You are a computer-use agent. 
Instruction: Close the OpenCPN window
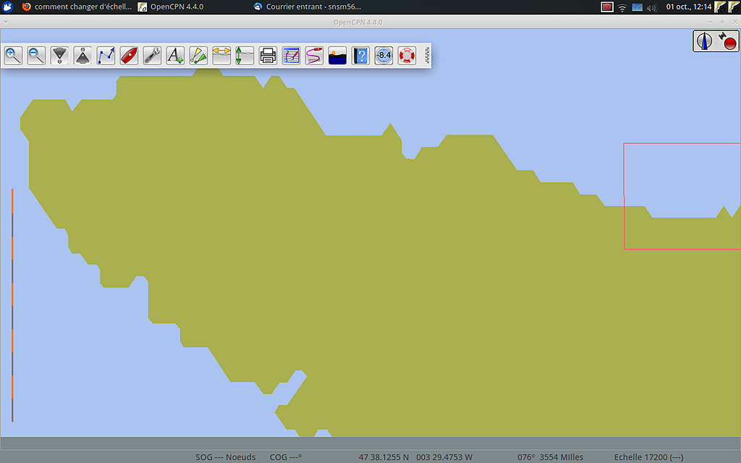coord(735,22)
